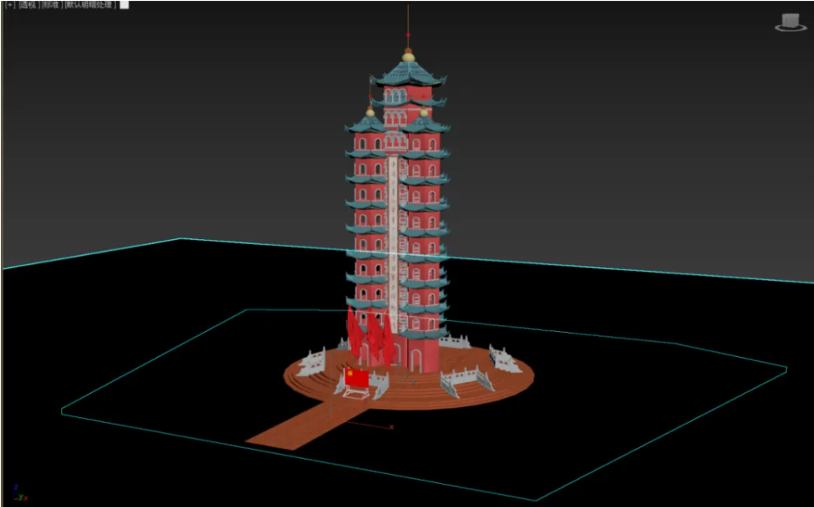Select the golden finial on the right turret
The width and height of the screenshot is (814, 507).
(x=424, y=112)
